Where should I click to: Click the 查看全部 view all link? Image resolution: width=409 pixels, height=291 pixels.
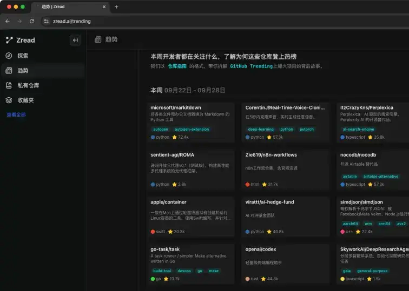point(16,114)
